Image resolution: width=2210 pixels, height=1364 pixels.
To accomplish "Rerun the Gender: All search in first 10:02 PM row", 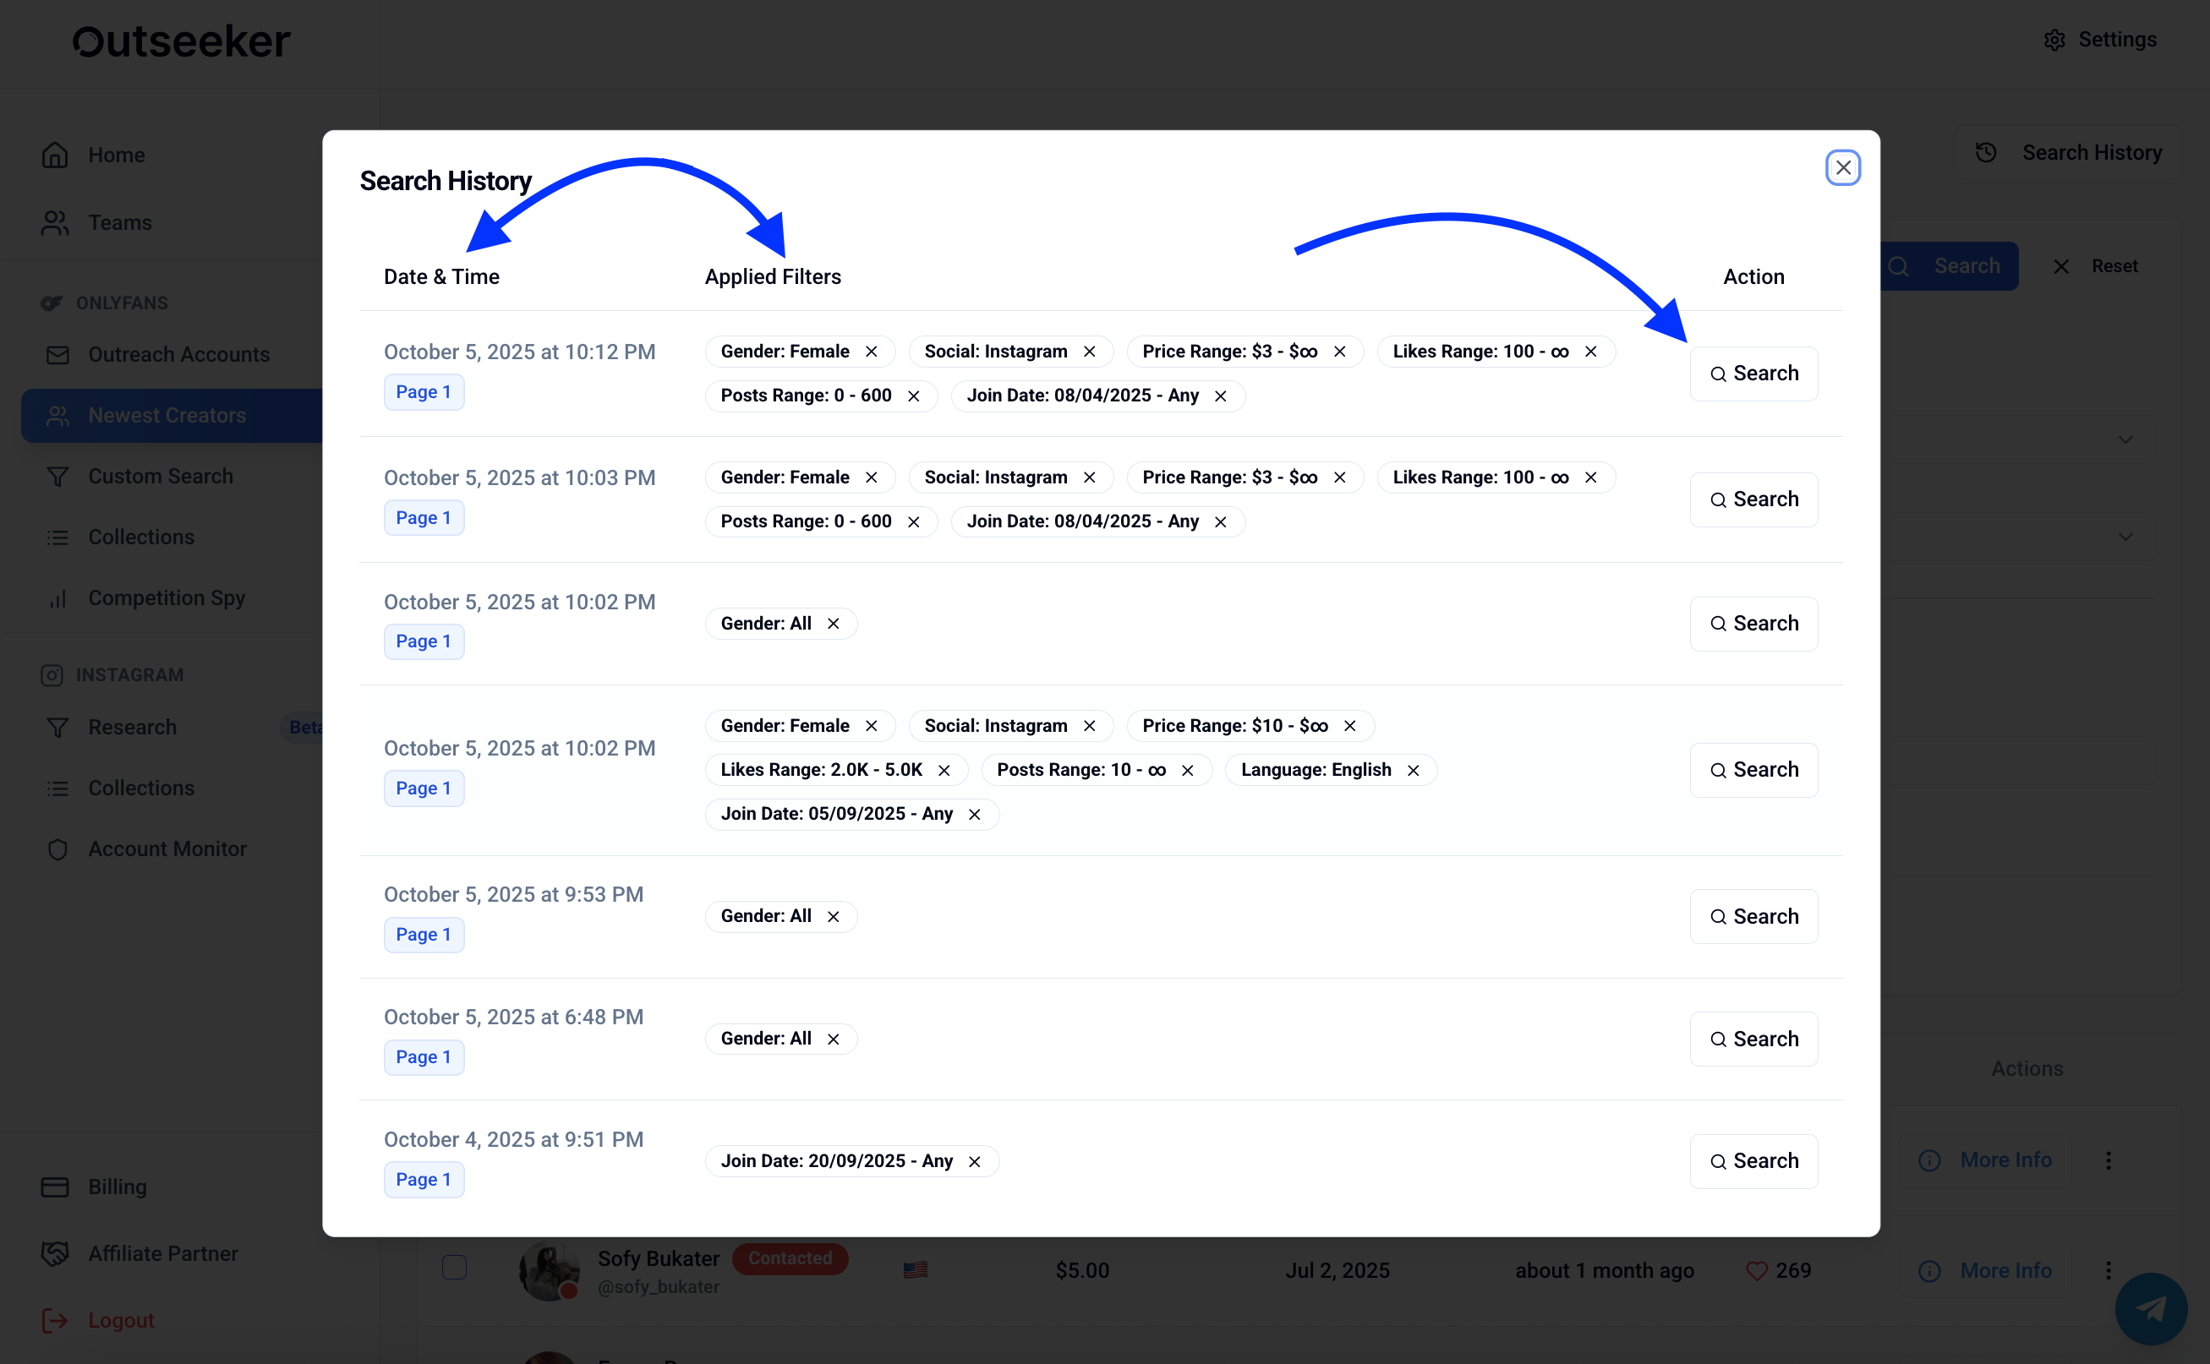I will [1753, 624].
